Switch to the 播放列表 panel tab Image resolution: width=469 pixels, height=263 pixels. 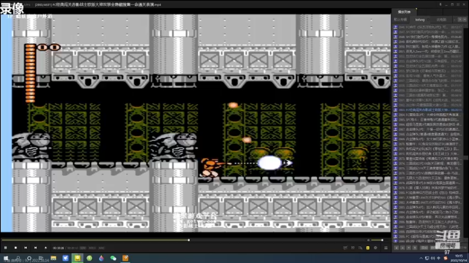[404, 12]
